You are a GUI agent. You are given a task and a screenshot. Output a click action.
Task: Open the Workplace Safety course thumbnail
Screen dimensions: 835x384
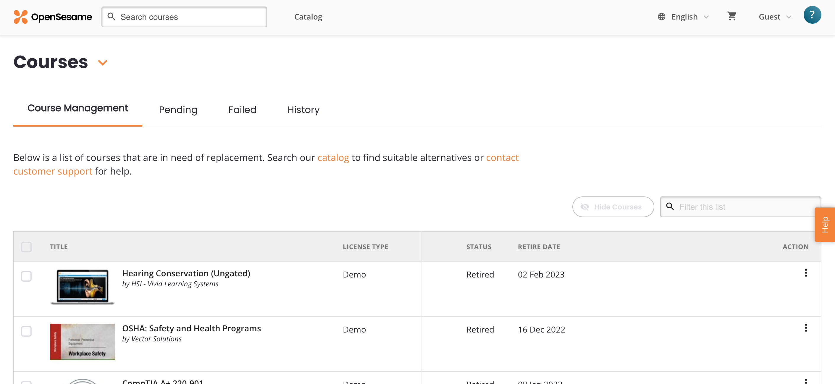pyautogui.click(x=82, y=342)
